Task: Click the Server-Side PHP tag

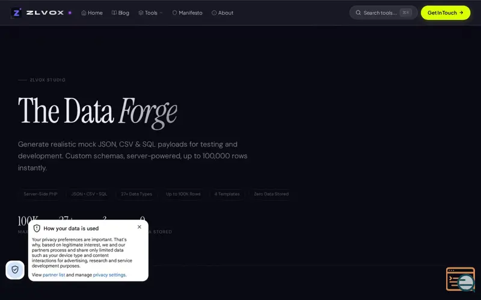Action: (40, 194)
